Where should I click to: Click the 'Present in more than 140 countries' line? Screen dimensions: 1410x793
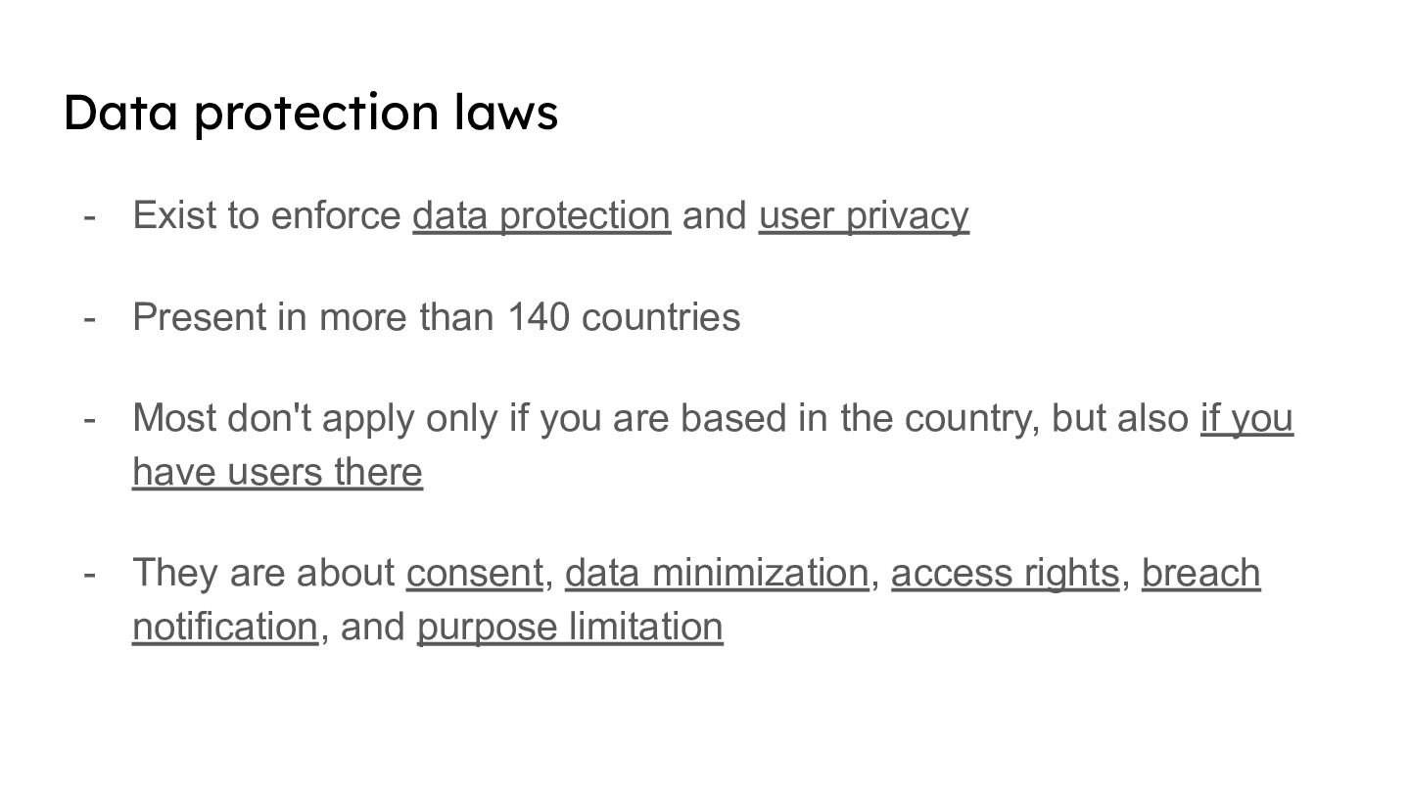[436, 317]
